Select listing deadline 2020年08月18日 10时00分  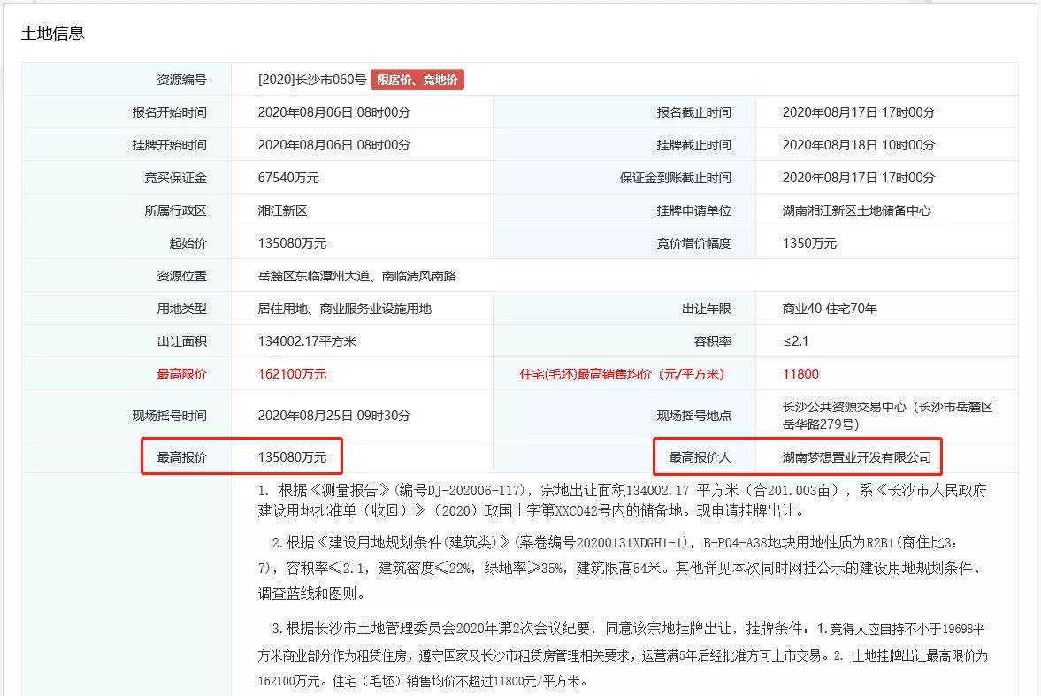(x=859, y=145)
